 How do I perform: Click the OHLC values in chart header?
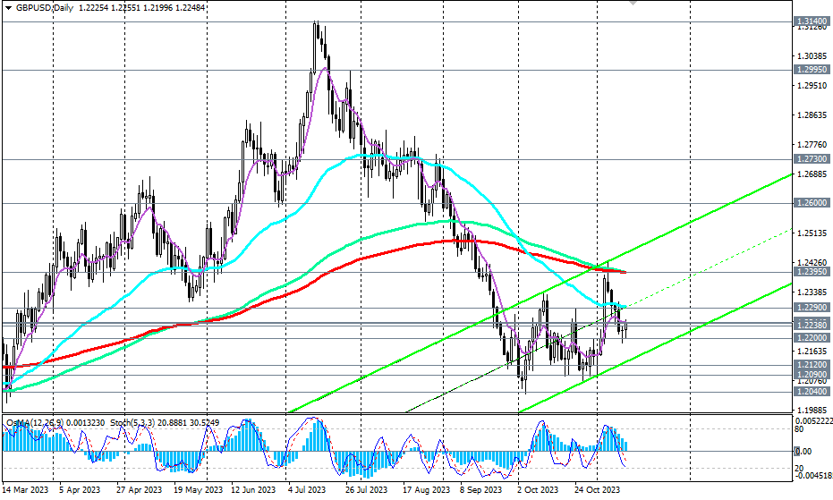click(141, 8)
